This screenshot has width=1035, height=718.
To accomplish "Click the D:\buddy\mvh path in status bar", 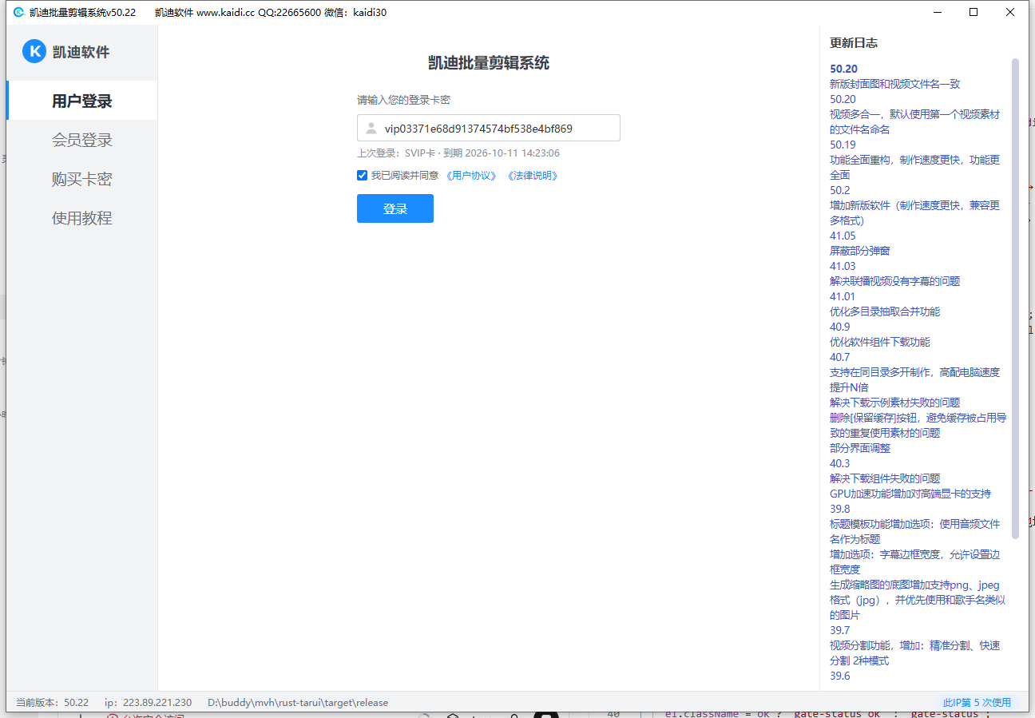I will tap(298, 703).
